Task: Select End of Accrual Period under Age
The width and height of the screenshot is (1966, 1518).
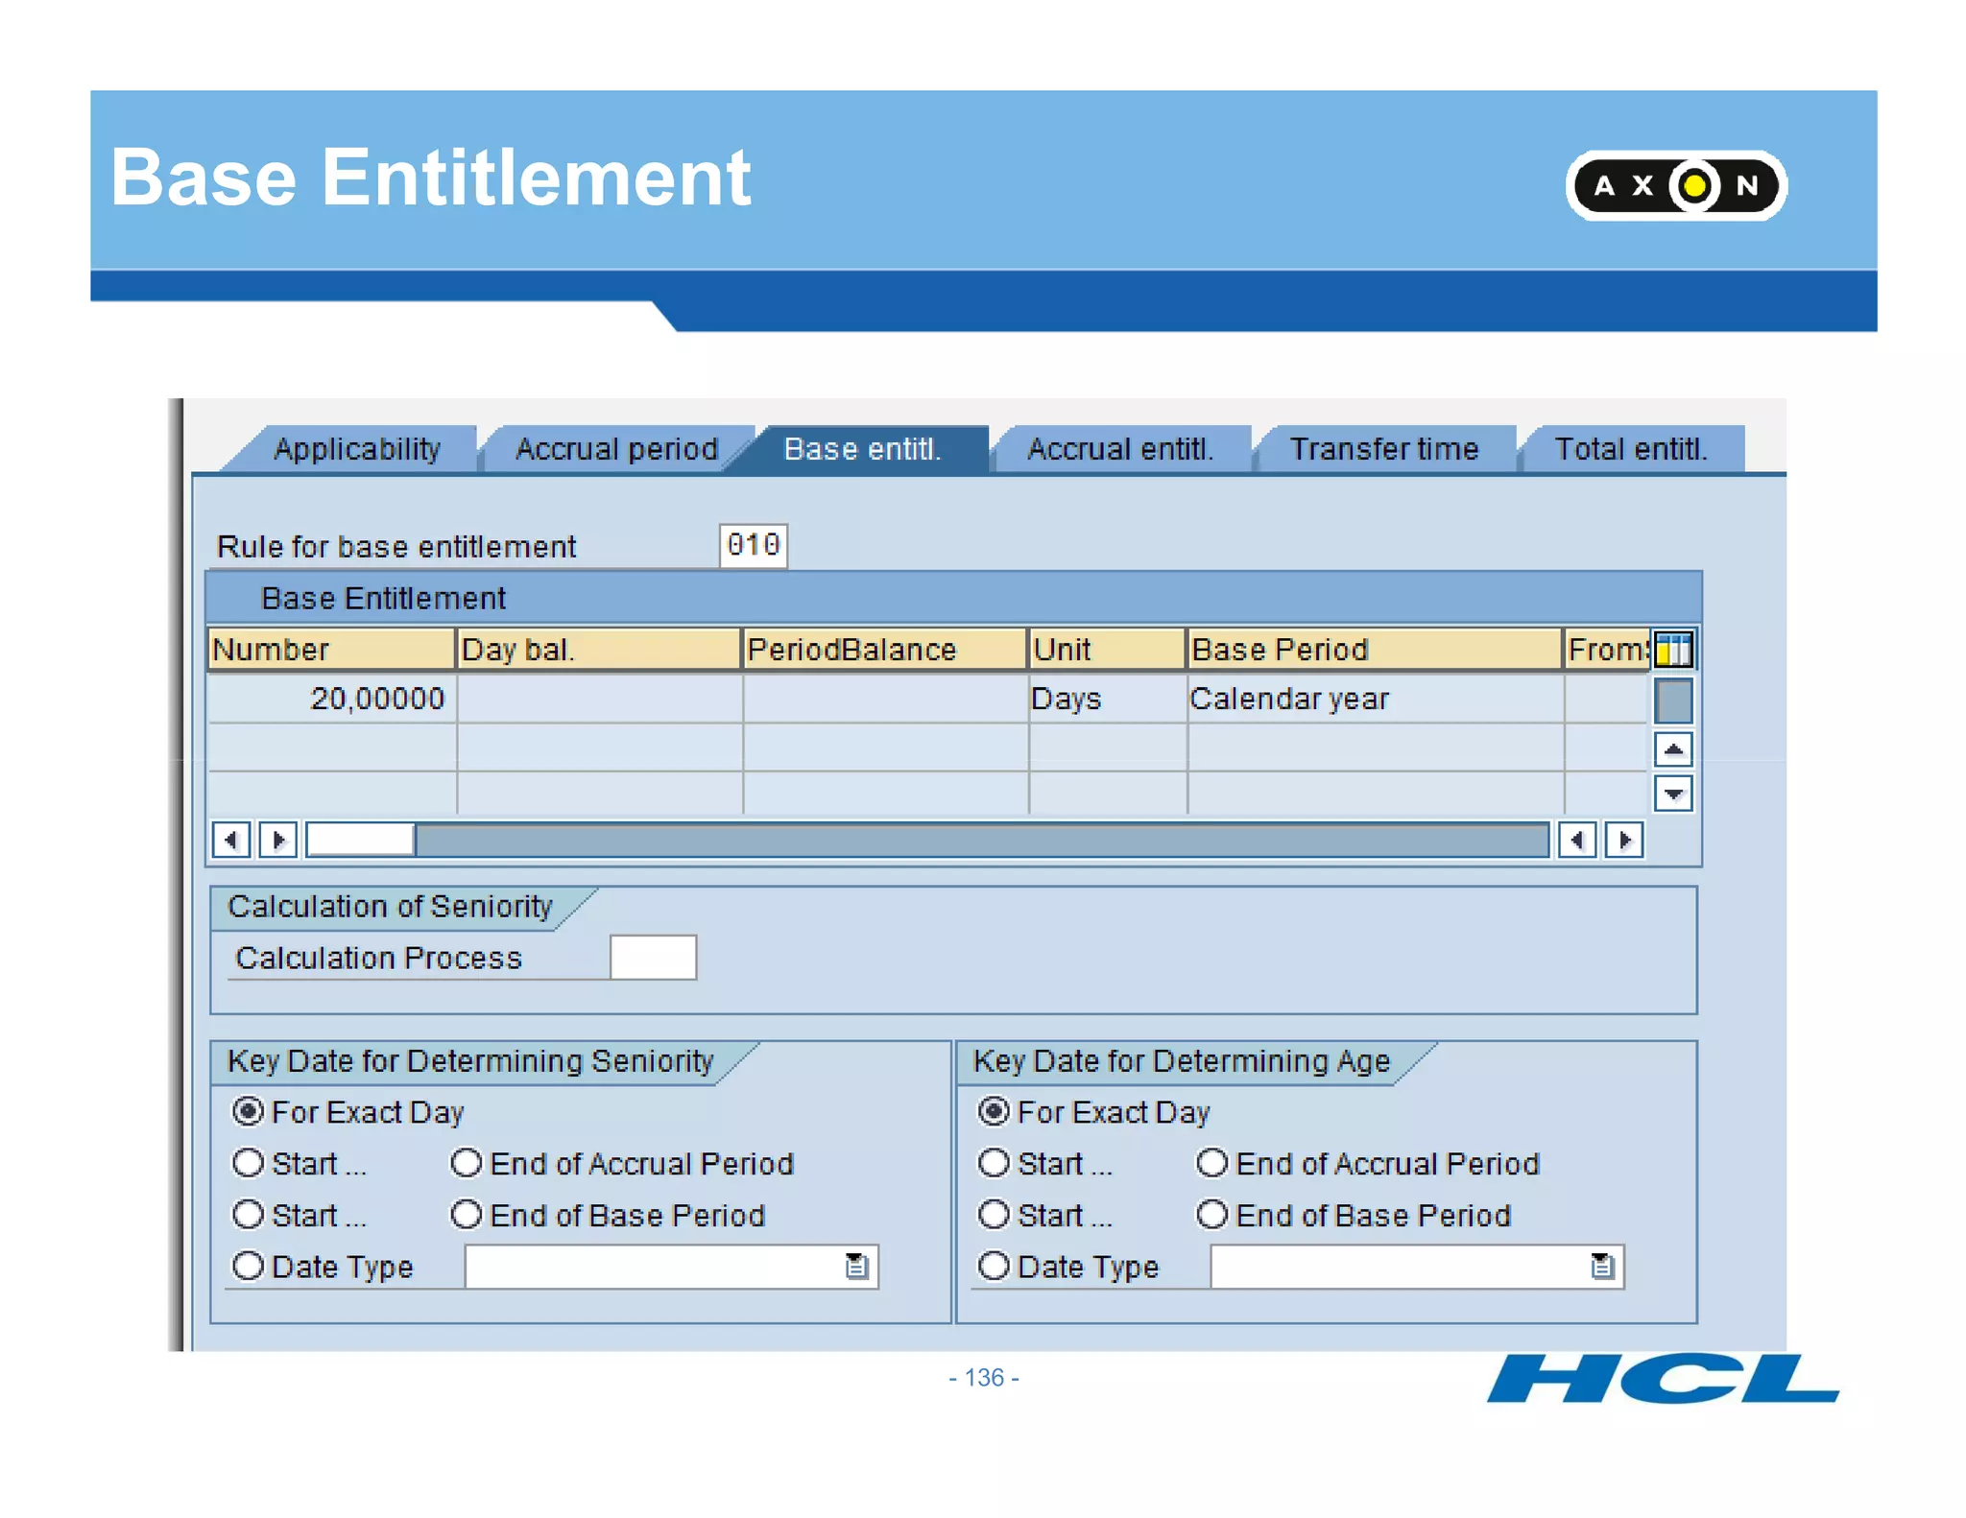Action: pyautogui.click(x=1211, y=1163)
